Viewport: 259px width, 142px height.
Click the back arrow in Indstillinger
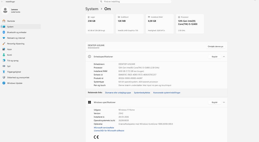[2, 2]
